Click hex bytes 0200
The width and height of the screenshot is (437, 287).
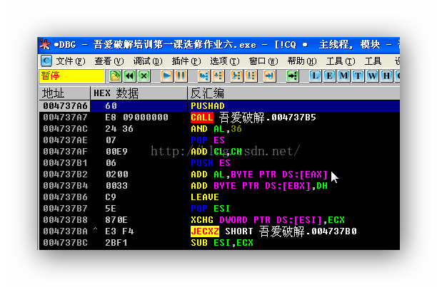tap(116, 174)
